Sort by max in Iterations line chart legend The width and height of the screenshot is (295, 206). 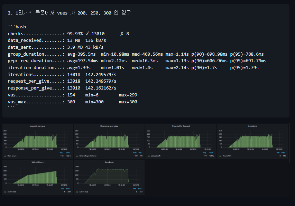click(140, 188)
